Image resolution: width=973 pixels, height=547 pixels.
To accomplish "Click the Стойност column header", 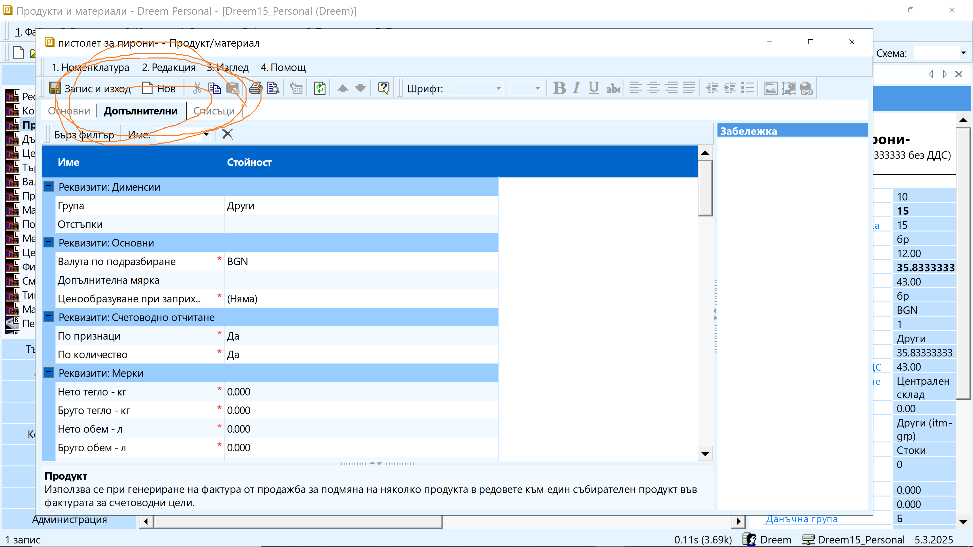I will point(249,162).
